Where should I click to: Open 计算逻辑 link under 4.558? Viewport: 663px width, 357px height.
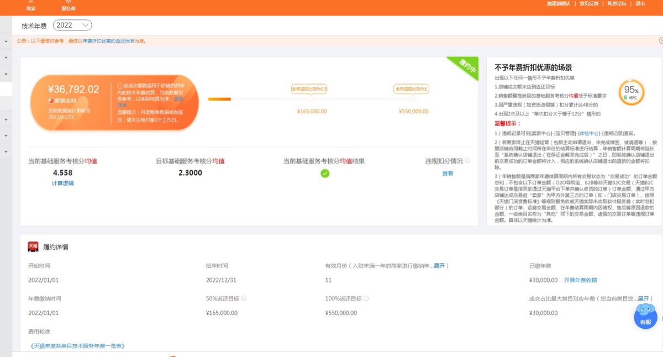[63, 183]
